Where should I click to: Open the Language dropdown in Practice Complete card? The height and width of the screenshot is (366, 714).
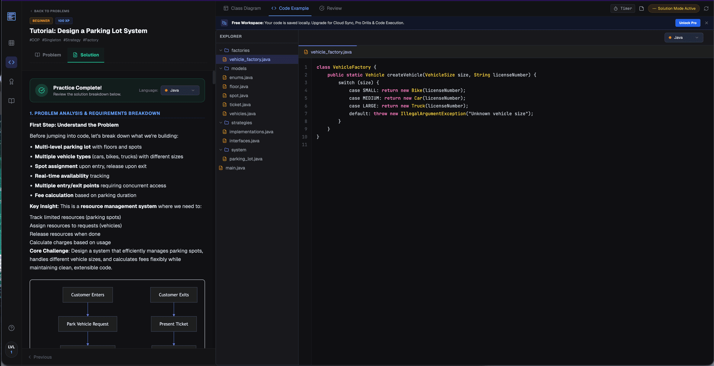click(x=180, y=90)
